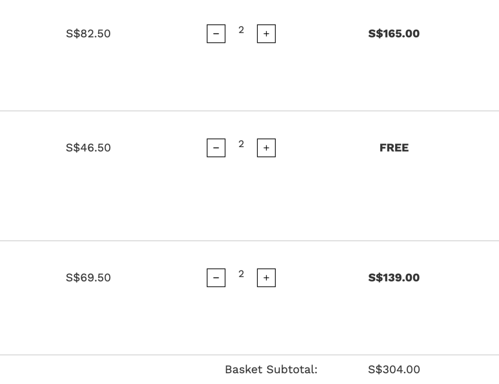Increase quantity for the S$82.50 item
The width and height of the screenshot is (499, 384).
click(x=266, y=34)
